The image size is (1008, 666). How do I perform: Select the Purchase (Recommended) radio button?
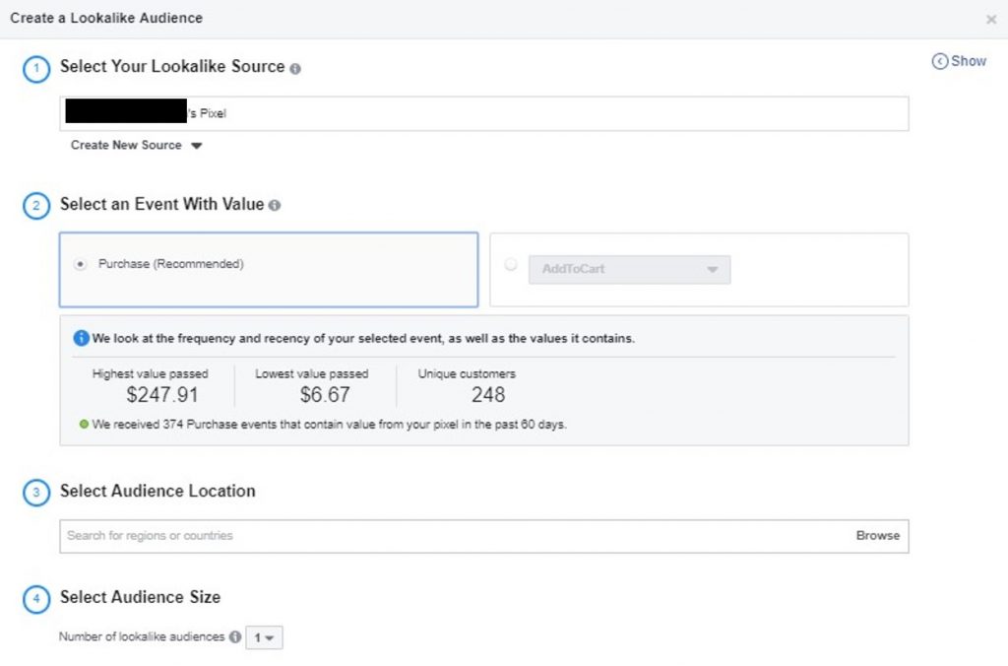point(81,264)
